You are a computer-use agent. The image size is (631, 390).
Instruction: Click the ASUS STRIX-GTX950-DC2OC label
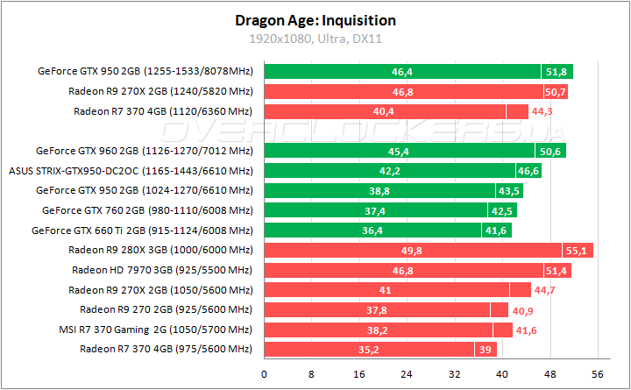pyautogui.click(x=130, y=170)
